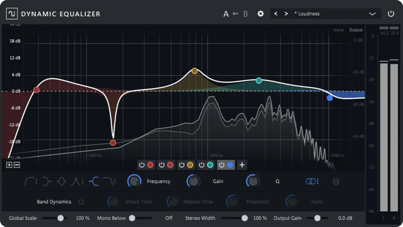Screen dimensions: 403x227
Task: Click the add band plus button
Action: point(242,165)
